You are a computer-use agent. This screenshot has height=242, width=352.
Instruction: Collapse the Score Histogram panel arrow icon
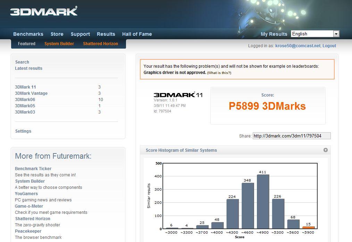(x=326, y=150)
